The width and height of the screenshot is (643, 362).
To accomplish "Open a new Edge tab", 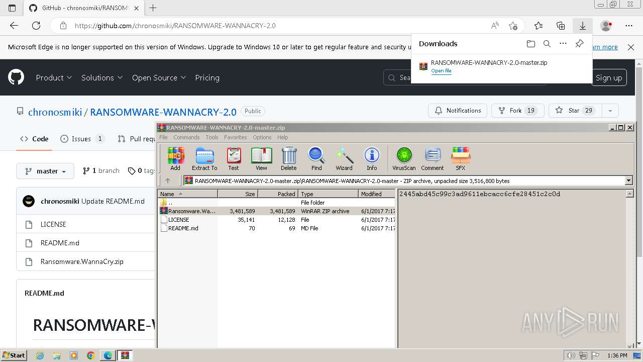I will tap(153, 8).
